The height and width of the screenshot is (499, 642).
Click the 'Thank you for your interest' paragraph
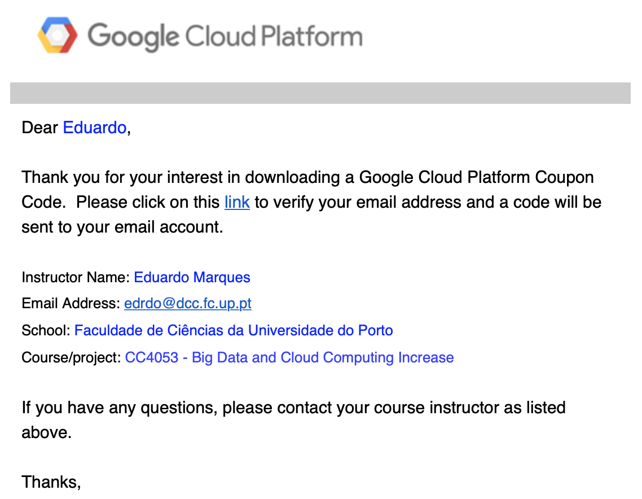point(311,202)
